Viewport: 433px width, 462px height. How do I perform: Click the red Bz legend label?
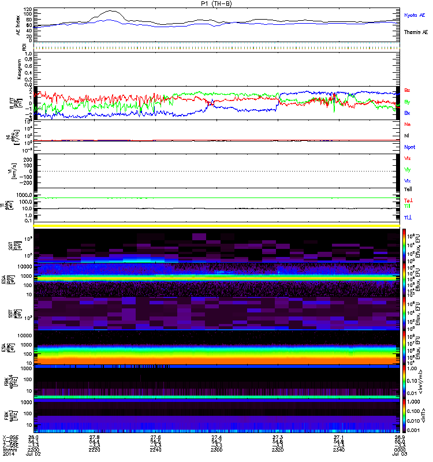pyautogui.click(x=408, y=91)
